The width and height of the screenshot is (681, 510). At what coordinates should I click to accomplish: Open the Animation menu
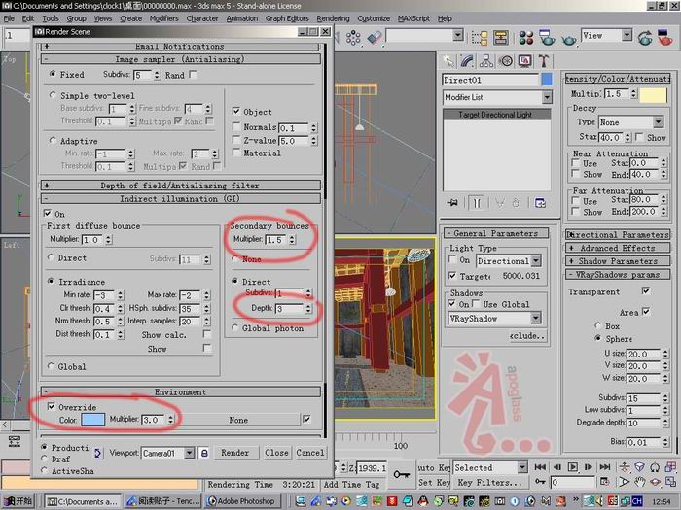coord(242,18)
